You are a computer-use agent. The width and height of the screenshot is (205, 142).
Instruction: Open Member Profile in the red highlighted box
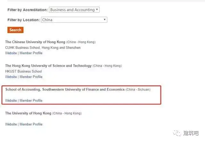click(31, 101)
